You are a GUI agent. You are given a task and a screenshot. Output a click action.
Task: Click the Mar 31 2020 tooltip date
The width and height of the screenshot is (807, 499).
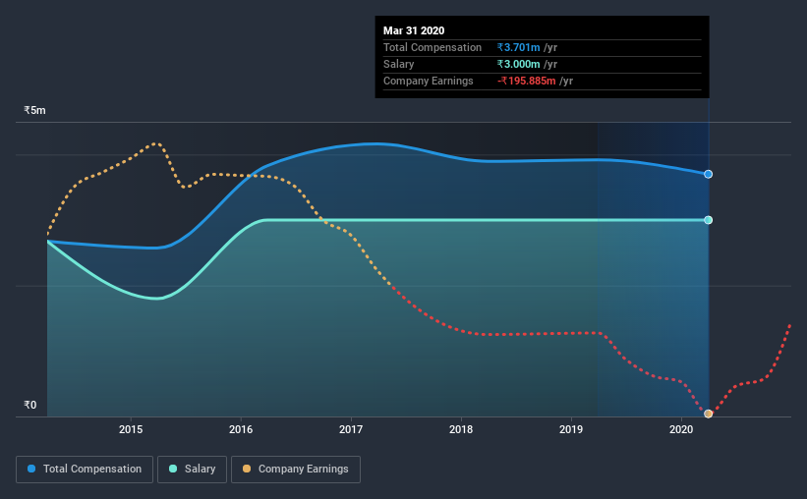pos(414,30)
